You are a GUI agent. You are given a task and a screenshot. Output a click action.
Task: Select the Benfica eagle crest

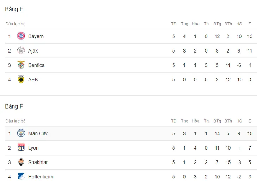tap(21, 65)
